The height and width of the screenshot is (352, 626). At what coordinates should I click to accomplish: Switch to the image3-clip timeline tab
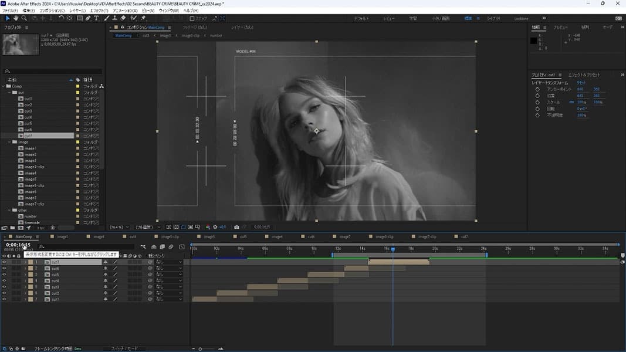click(x=384, y=236)
